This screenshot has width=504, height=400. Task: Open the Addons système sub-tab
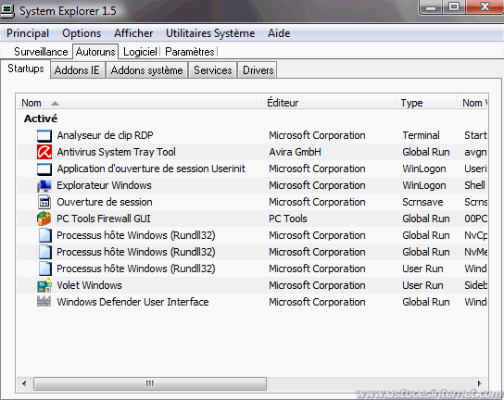pos(147,70)
